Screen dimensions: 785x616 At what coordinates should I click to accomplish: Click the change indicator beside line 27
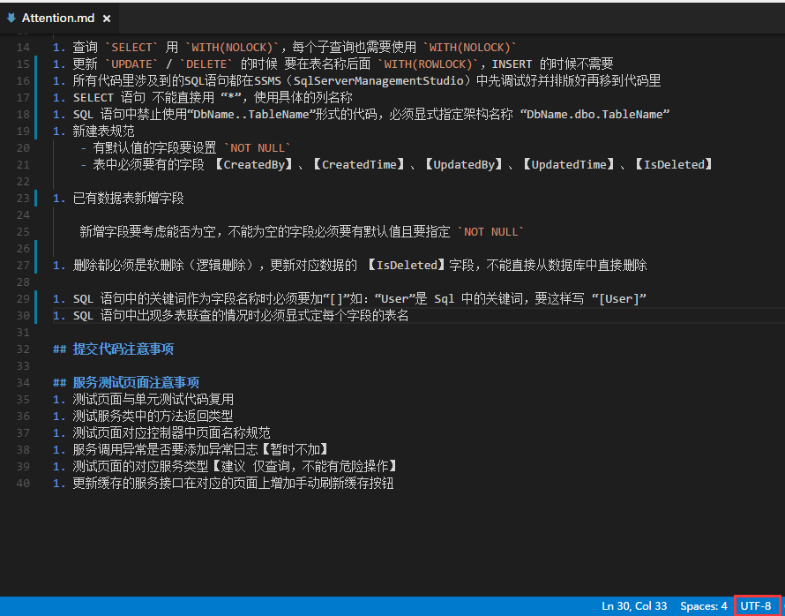pyautogui.click(x=36, y=264)
